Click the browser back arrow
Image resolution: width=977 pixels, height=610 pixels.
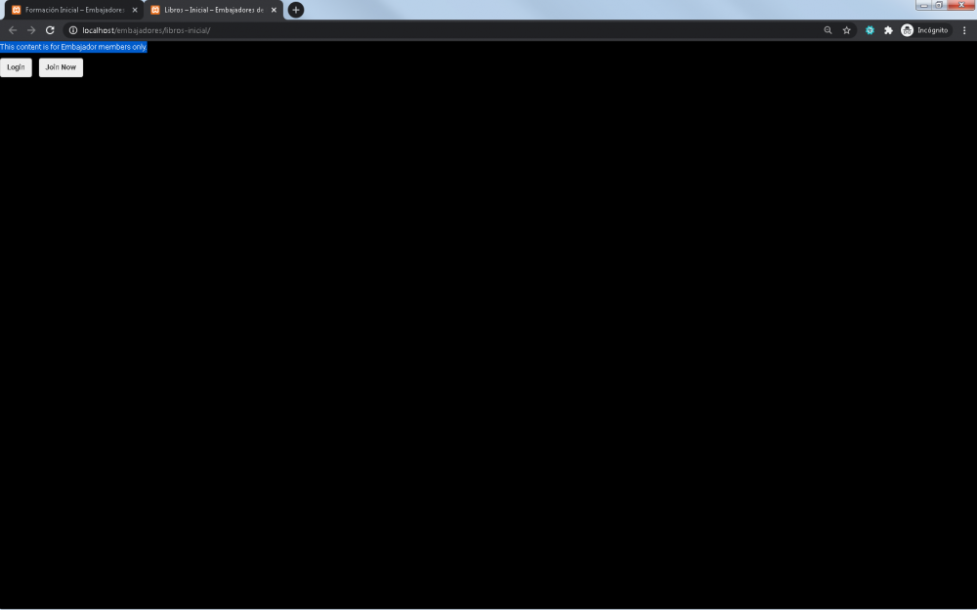pos(13,30)
